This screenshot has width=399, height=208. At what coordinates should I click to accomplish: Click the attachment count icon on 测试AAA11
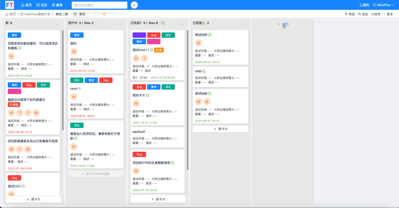tap(135, 78)
